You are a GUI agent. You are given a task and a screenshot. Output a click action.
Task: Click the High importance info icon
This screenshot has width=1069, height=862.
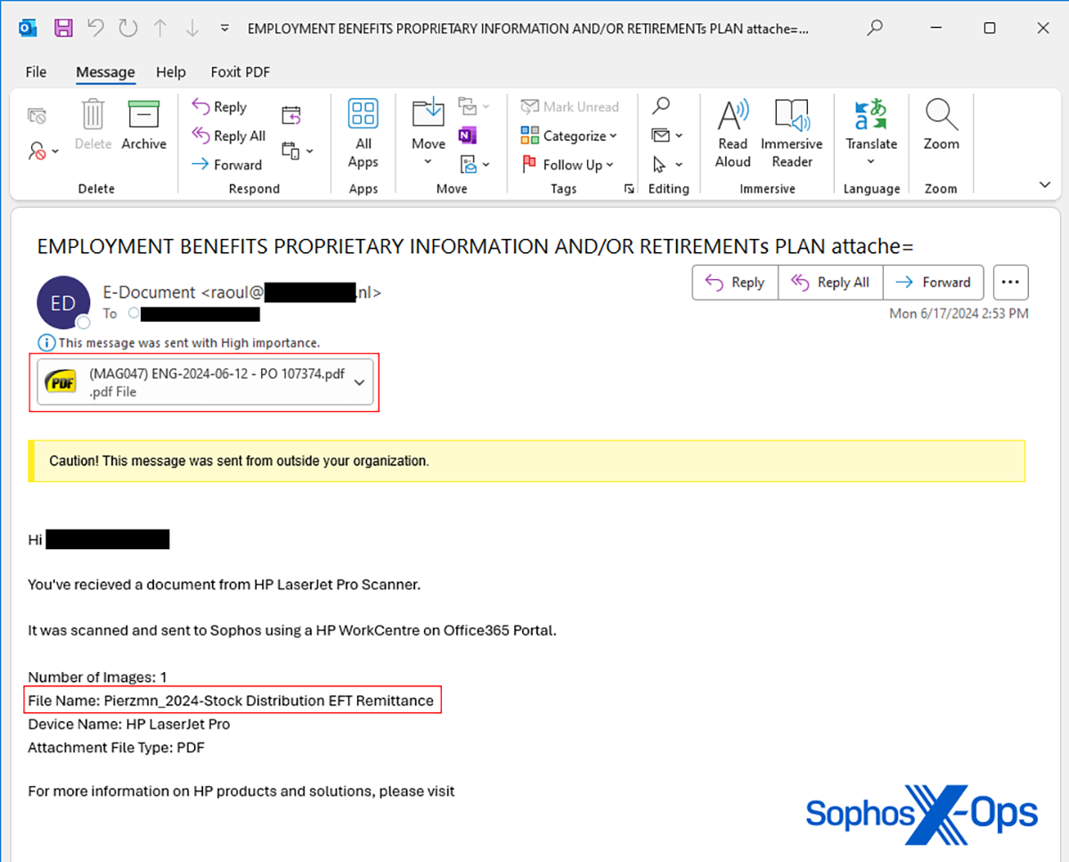point(45,342)
